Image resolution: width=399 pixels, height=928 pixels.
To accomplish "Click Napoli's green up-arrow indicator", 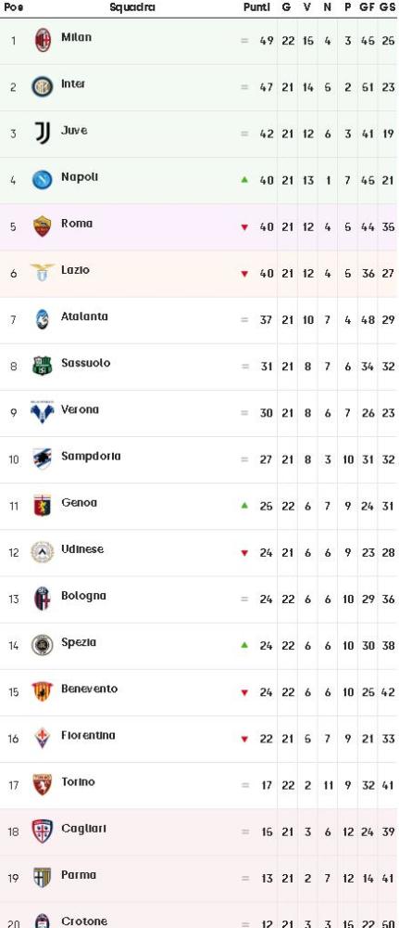I will pos(244,179).
